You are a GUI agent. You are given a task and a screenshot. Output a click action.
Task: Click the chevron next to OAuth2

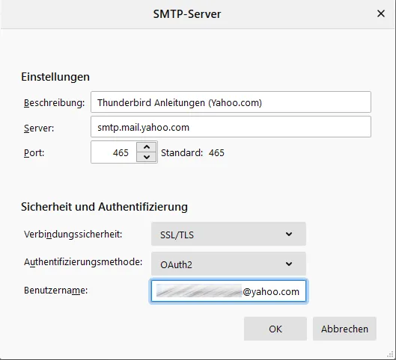289,264
